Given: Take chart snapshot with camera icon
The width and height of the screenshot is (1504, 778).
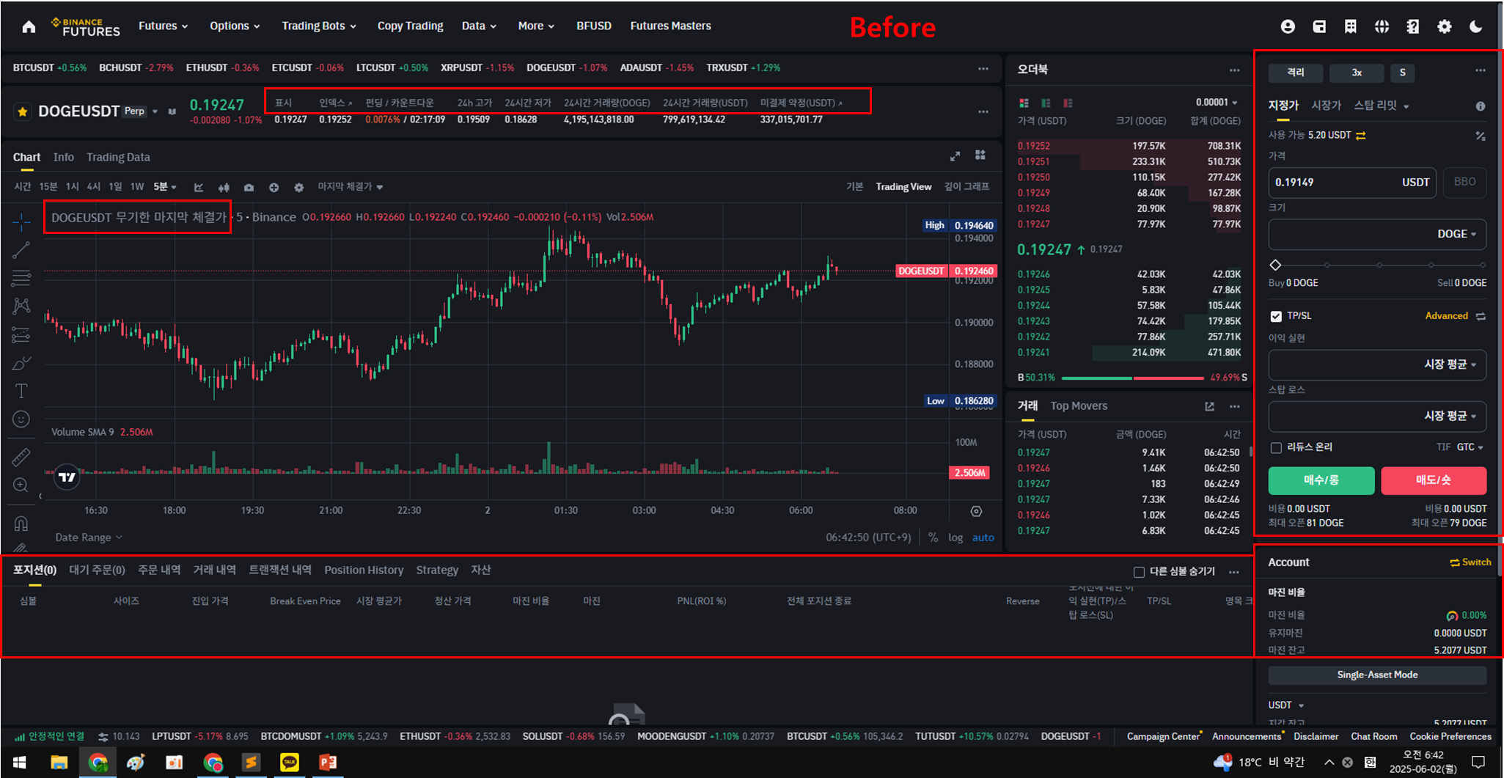Looking at the screenshot, I should click(249, 187).
